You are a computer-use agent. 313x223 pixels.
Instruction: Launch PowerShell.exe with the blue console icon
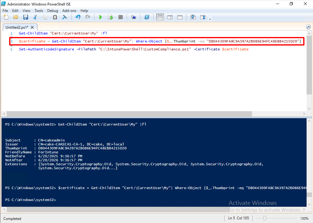point(147,17)
